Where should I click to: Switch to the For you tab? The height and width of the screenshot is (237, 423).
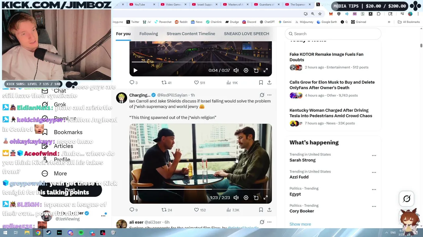123,34
